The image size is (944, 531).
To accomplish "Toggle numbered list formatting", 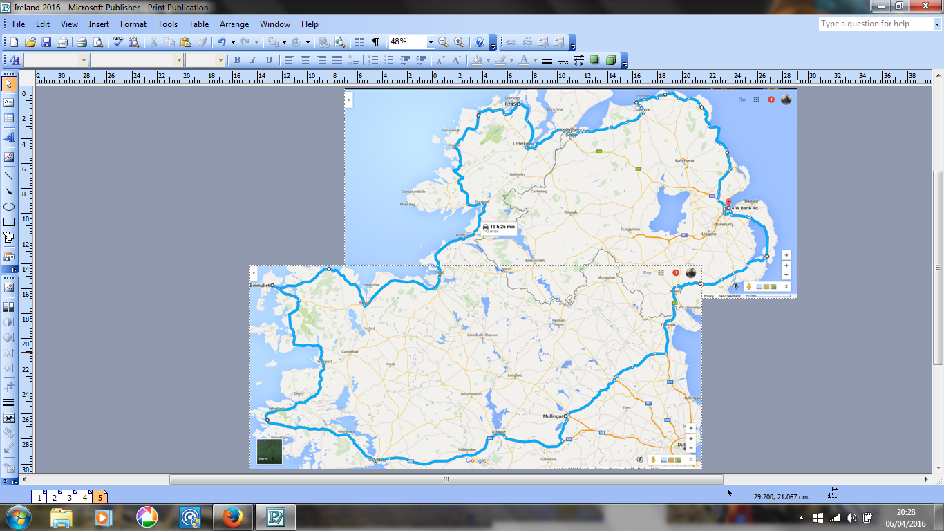I will pos(373,60).
